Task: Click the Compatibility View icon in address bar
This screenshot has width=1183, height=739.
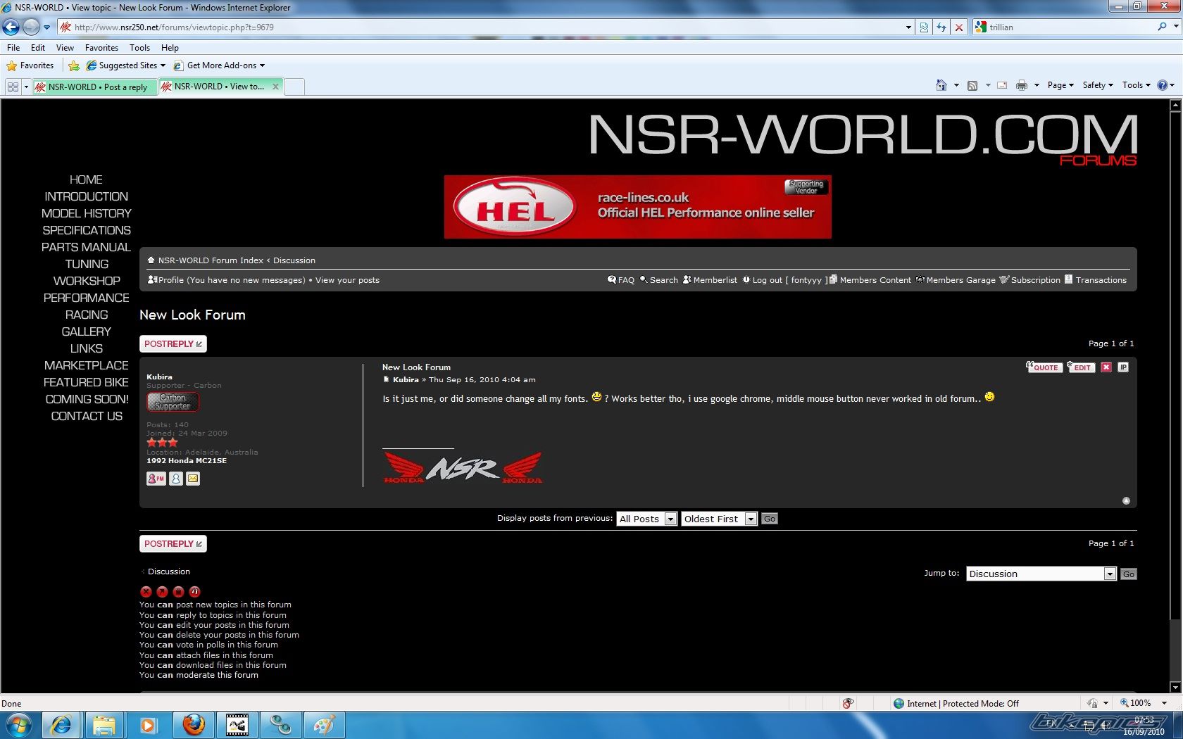Action: (x=924, y=27)
